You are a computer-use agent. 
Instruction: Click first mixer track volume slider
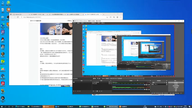coord(129,85)
